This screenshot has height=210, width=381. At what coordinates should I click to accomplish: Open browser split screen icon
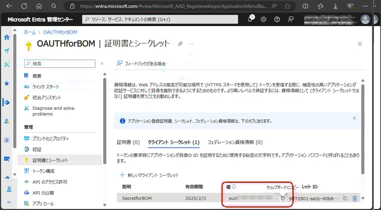pos(305,6)
